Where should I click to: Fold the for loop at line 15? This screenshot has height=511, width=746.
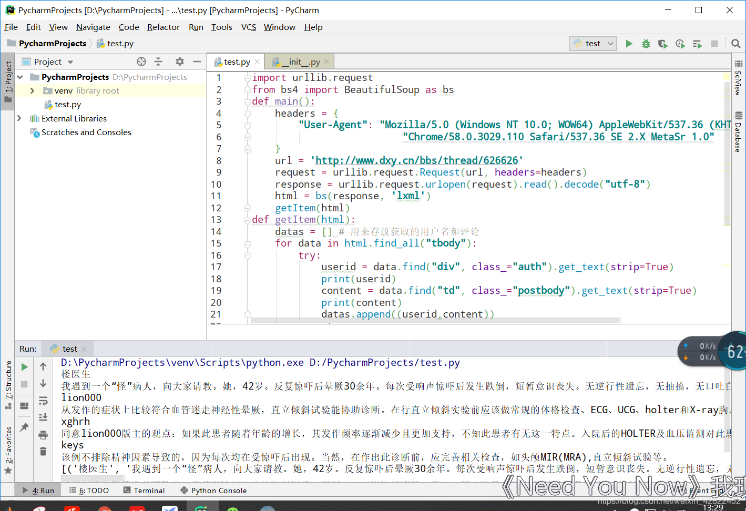(x=247, y=243)
